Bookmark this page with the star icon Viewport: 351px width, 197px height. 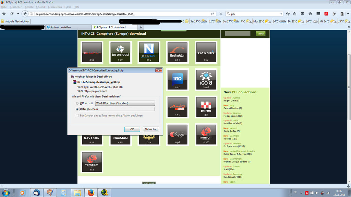point(288,14)
